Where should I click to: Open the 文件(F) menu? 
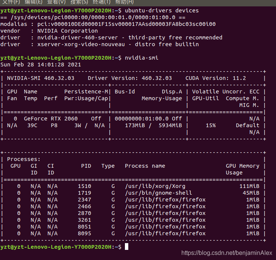pos(12,2)
